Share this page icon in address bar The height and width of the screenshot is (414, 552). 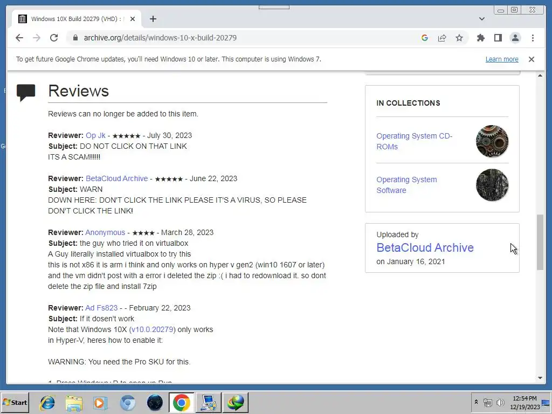coord(442,38)
